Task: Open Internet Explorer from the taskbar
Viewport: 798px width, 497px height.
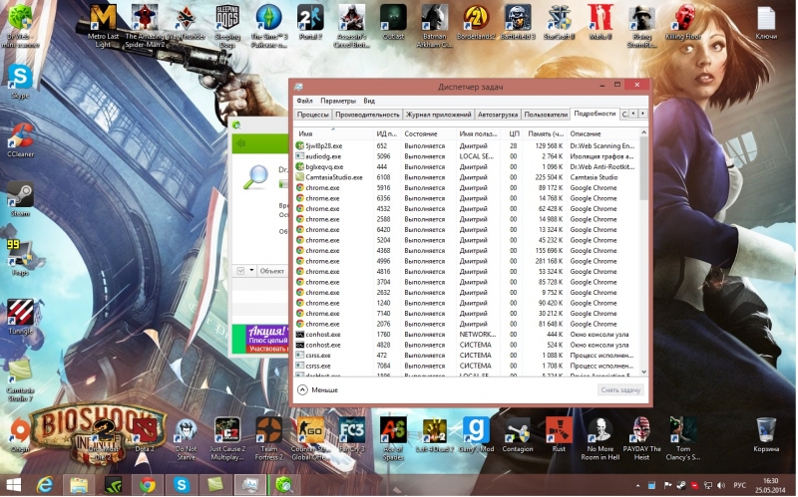Action: (x=45, y=485)
